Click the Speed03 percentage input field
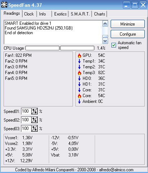 pyautogui.click(x=26, y=128)
